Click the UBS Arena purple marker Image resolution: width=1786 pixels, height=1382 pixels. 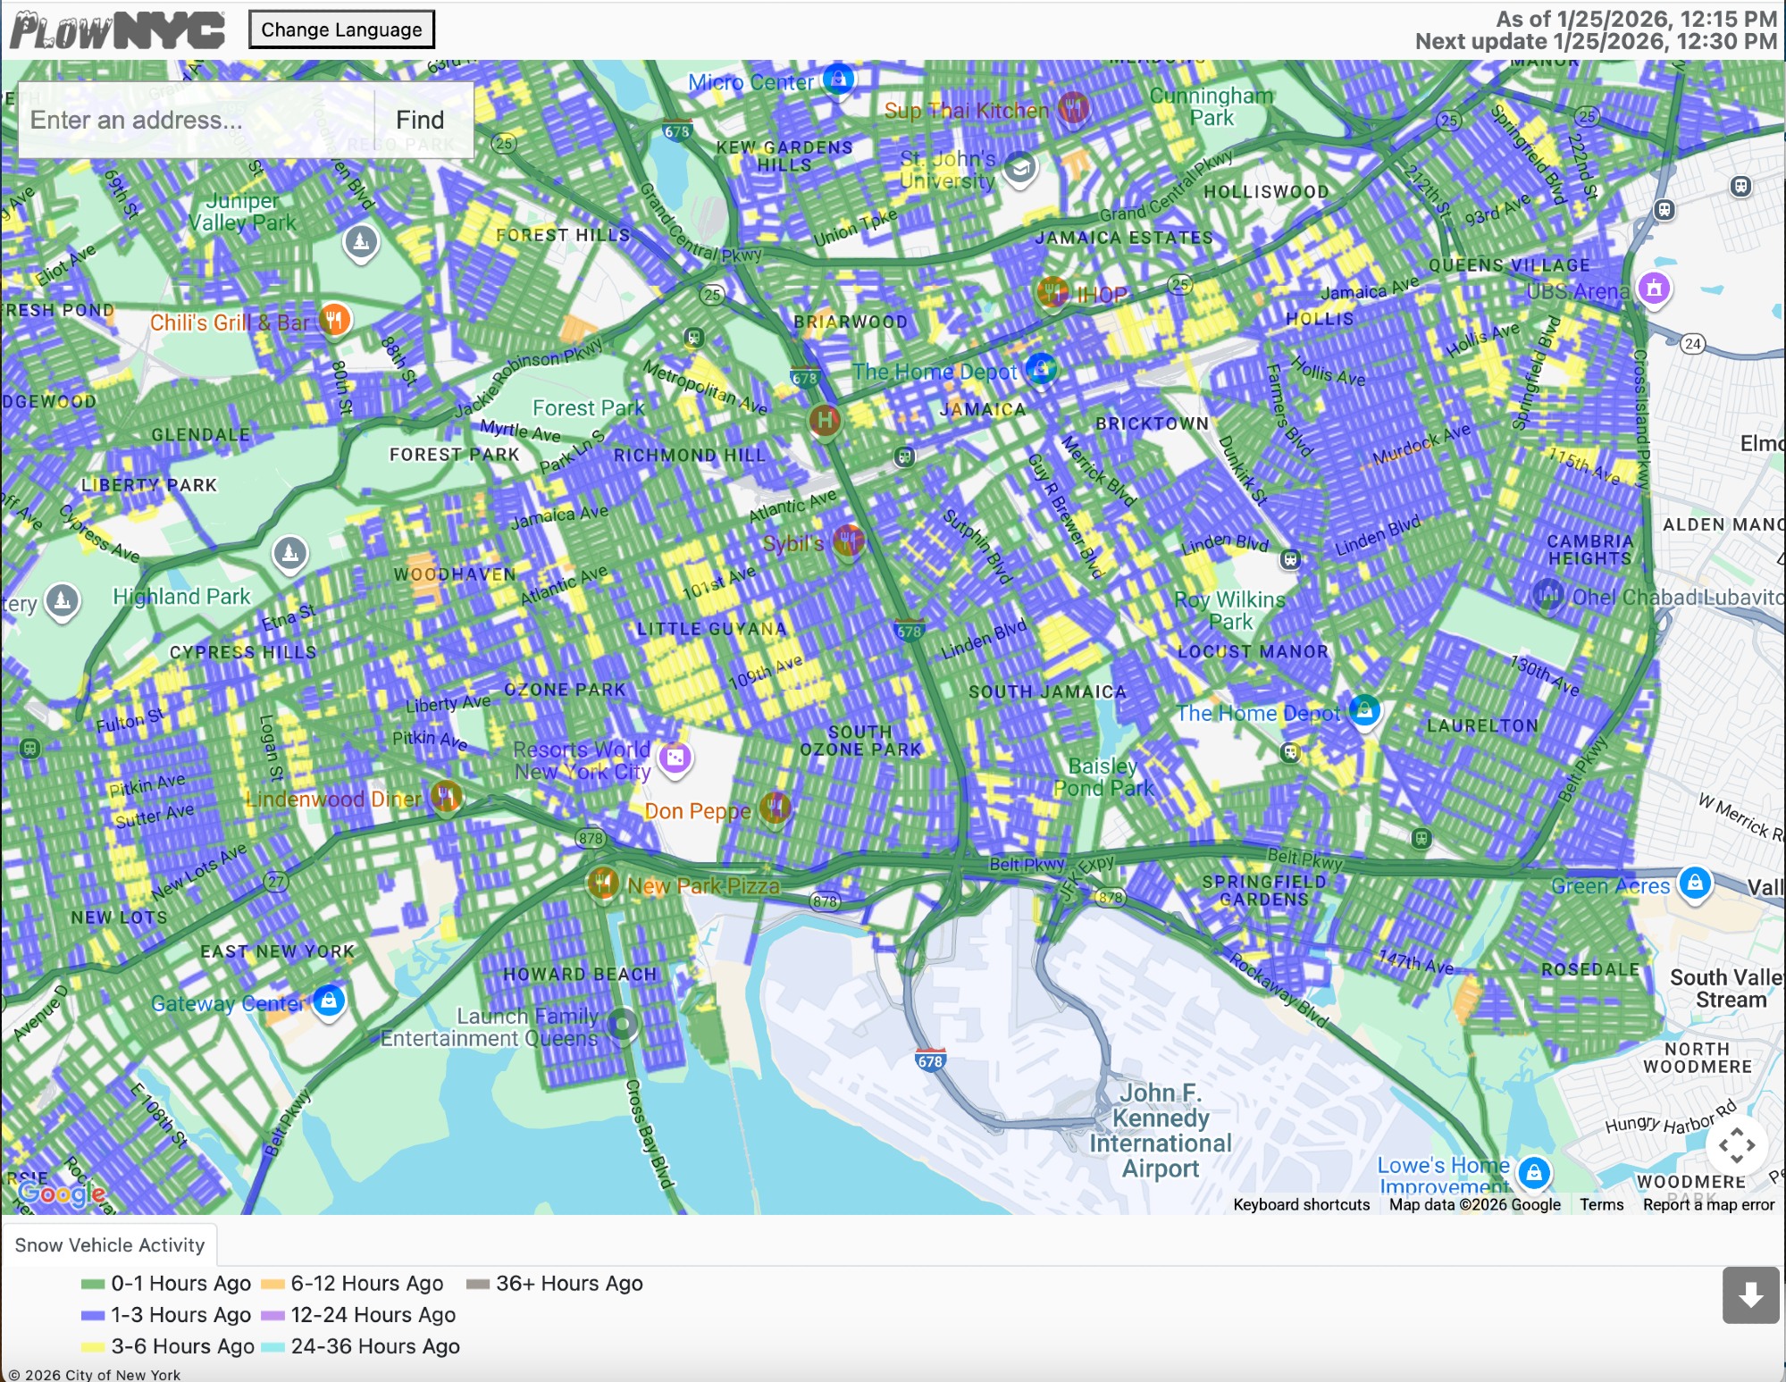1654,289
